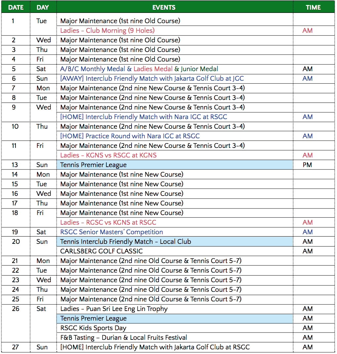Select [HOME] Interclub Friendly Match with Nara IGC

tap(143, 117)
